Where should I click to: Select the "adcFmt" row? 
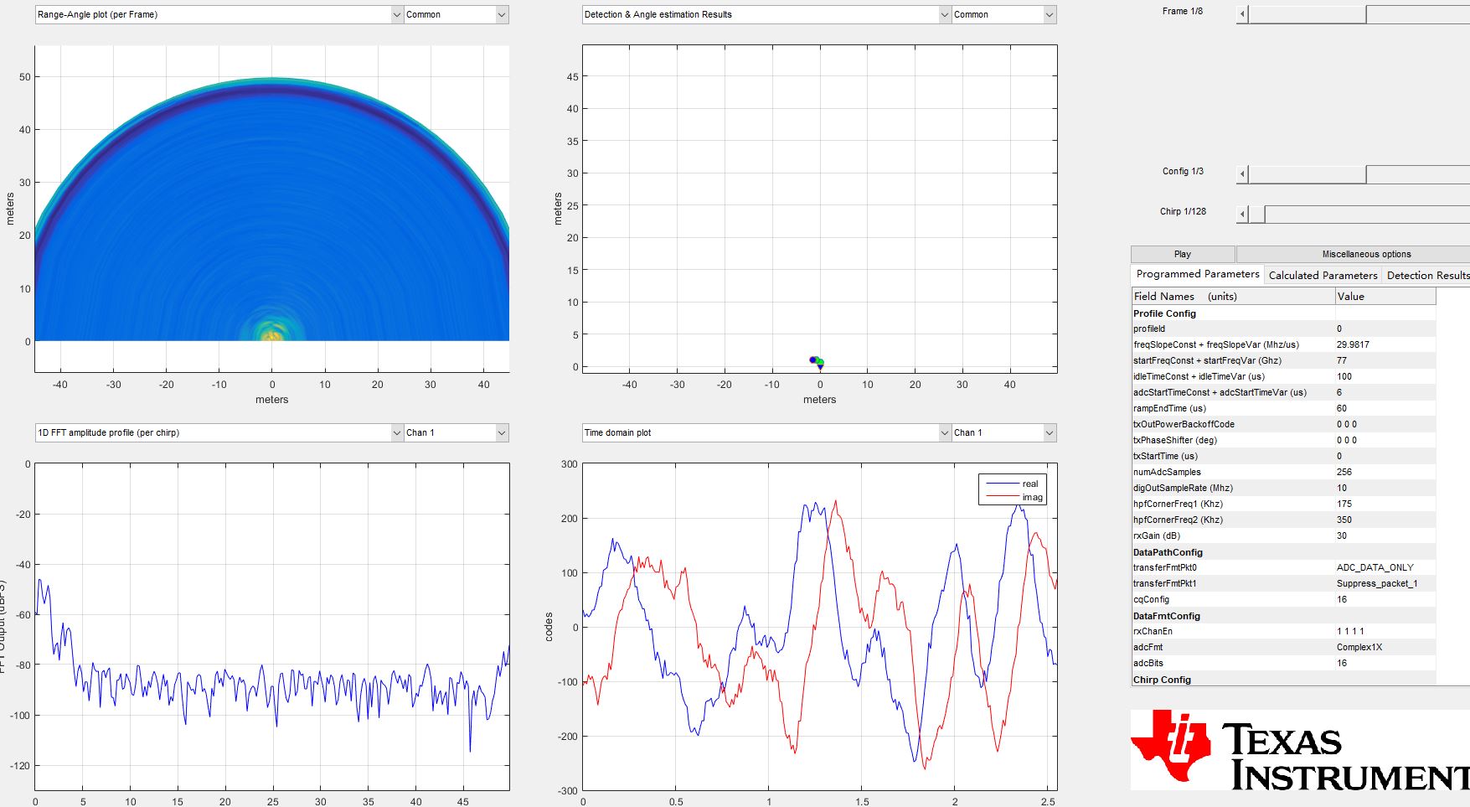(x=1283, y=647)
